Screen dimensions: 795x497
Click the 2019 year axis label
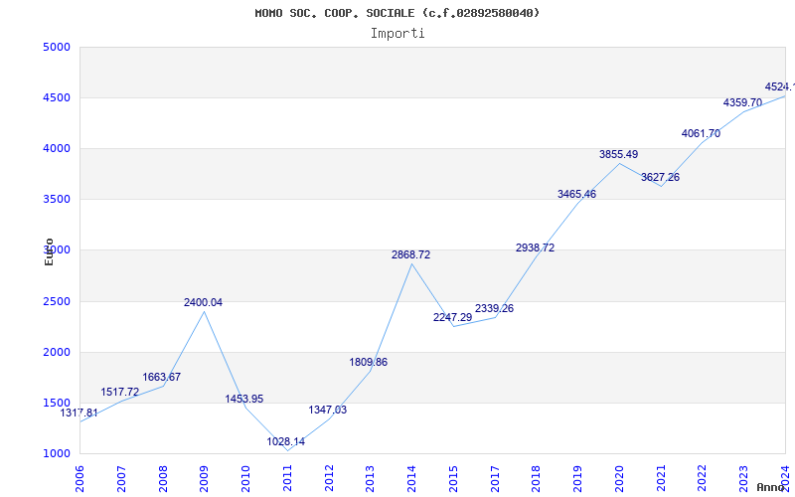578,478
